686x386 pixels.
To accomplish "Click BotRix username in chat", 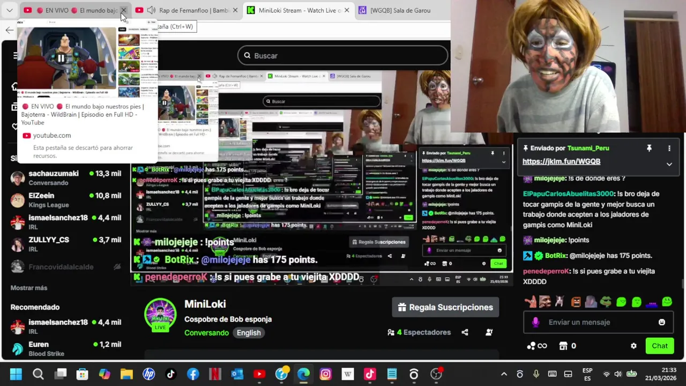I will click(556, 256).
